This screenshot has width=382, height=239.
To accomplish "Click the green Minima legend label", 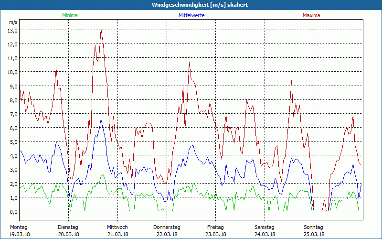I will pos(69,15).
